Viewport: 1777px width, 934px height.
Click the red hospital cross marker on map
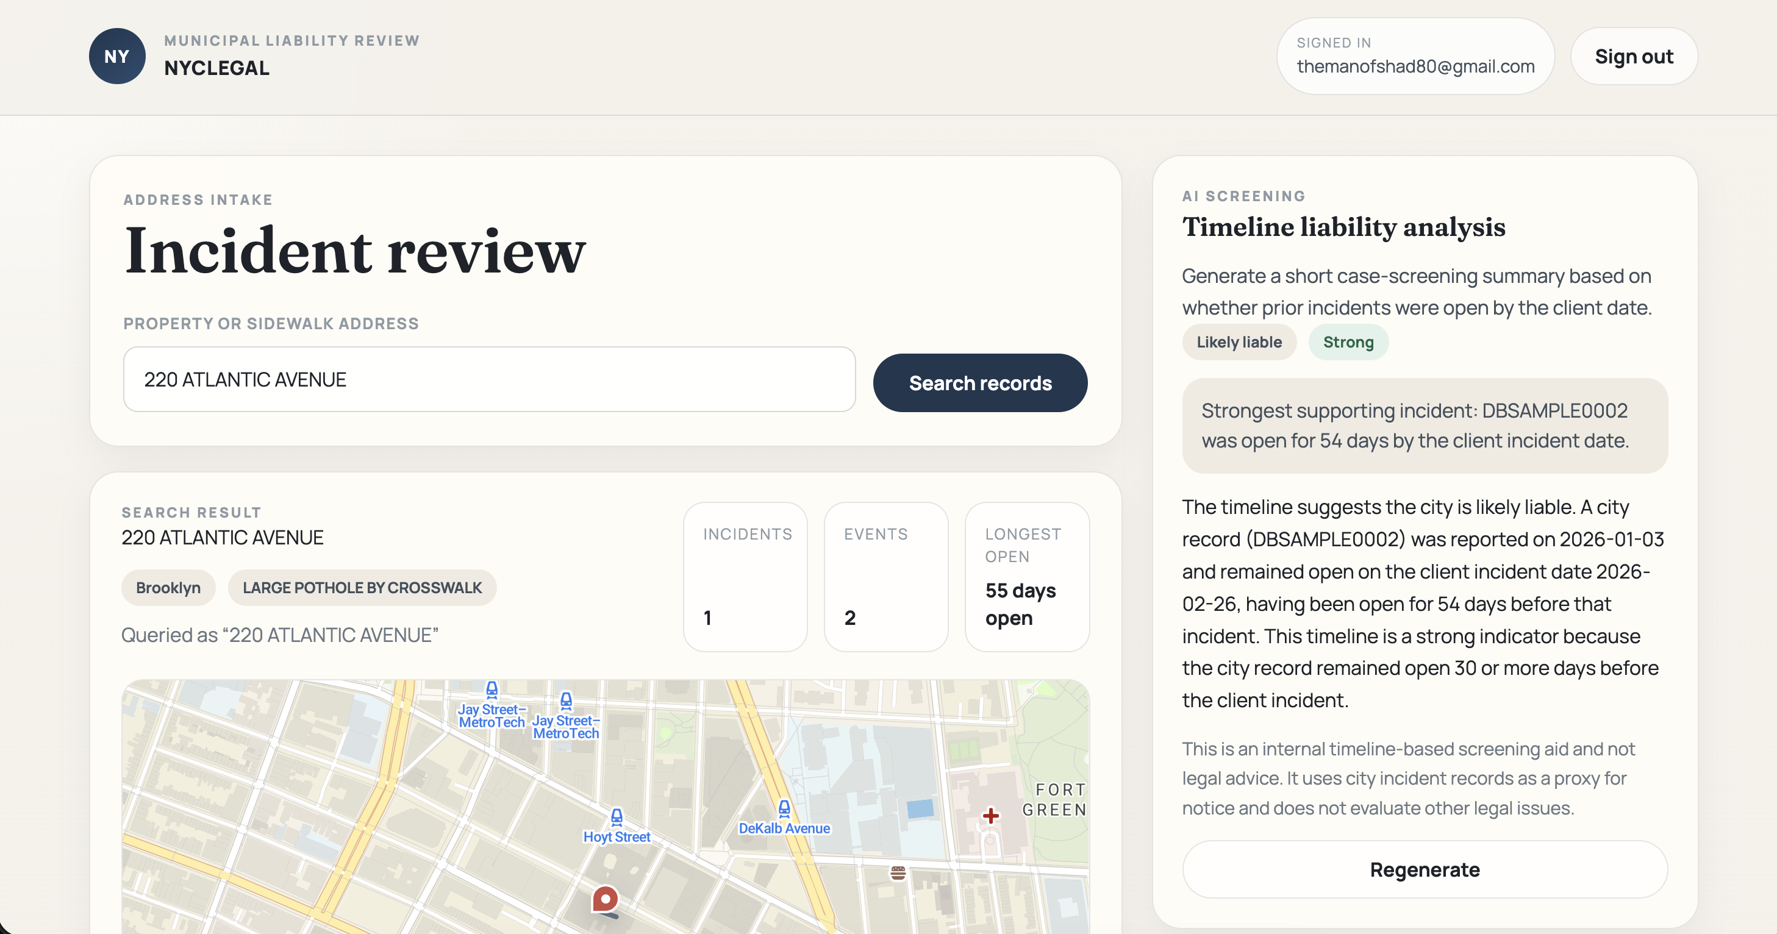(x=990, y=816)
